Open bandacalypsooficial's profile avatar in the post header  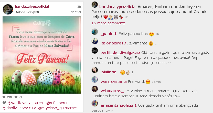click(x=8, y=9)
